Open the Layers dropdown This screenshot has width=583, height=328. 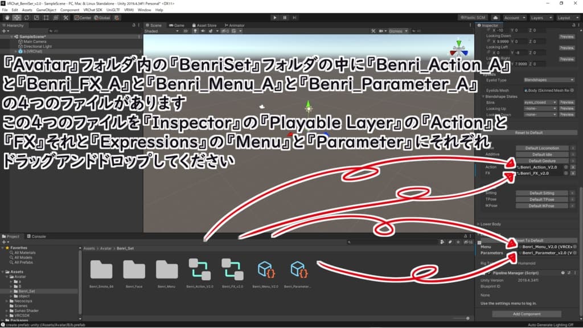click(x=541, y=18)
